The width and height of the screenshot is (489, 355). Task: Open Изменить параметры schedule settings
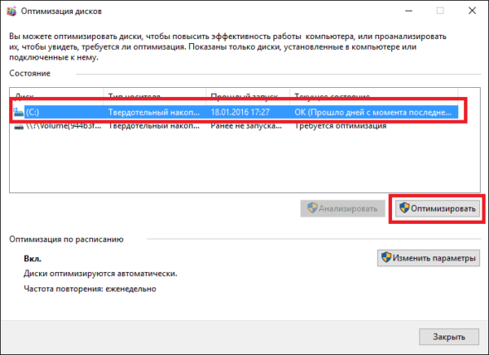(x=429, y=258)
